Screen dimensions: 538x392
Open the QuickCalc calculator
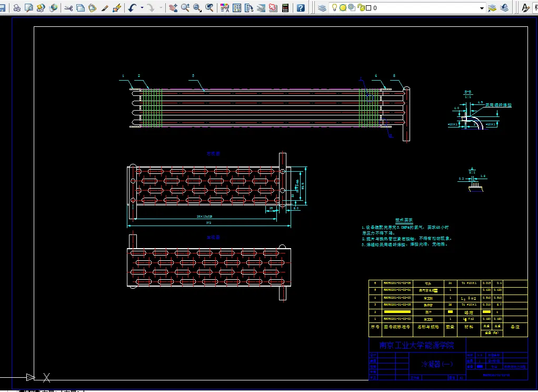click(285, 7)
